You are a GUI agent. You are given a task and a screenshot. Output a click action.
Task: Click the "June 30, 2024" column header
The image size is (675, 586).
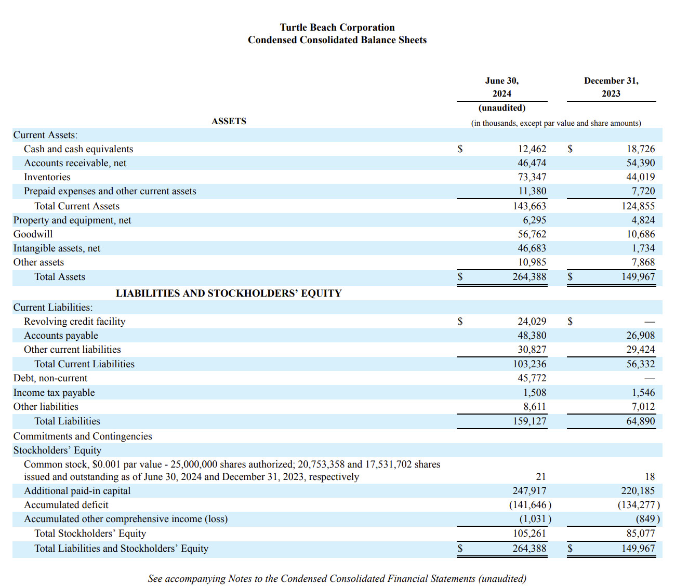(x=502, y=87)
